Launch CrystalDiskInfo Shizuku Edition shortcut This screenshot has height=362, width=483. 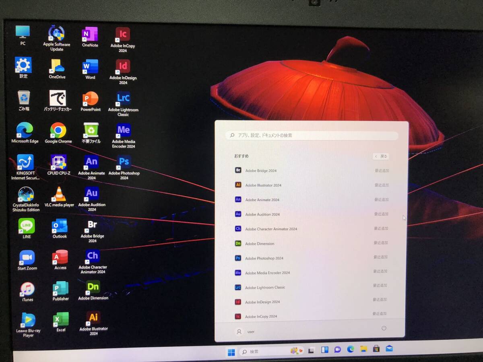(x=26, y=199)
